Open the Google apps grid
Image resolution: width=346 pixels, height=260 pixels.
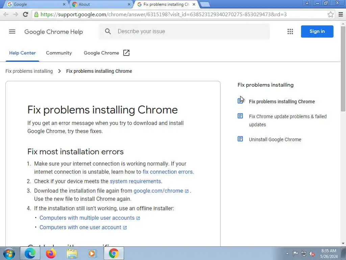point(290,31)
